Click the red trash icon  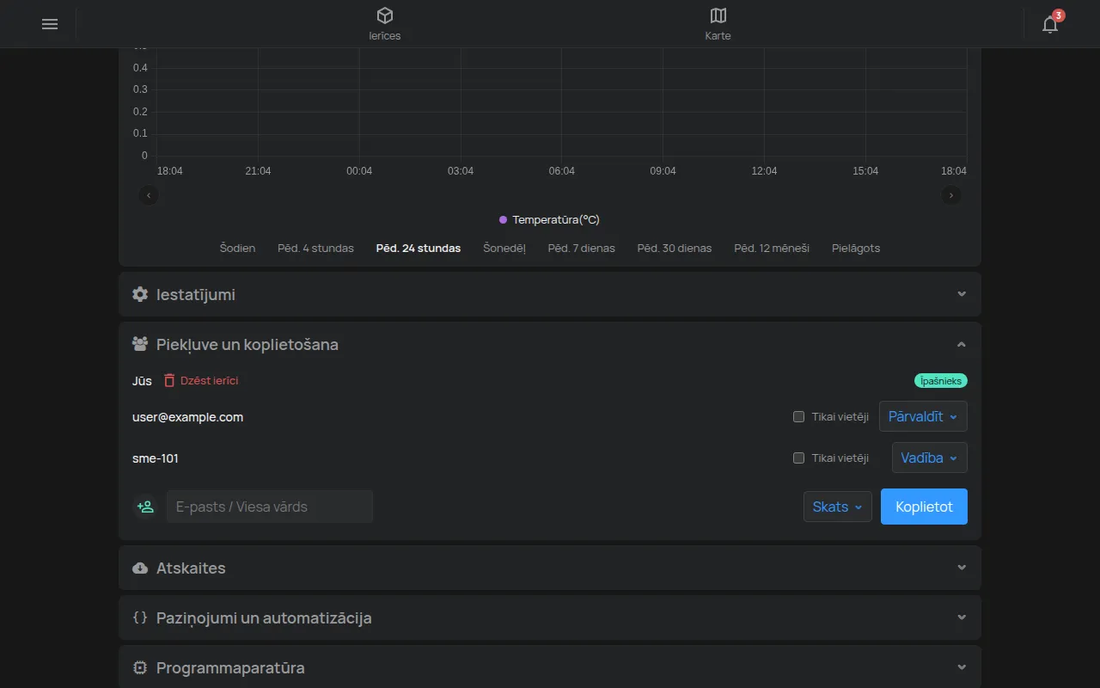click(169, 380)
